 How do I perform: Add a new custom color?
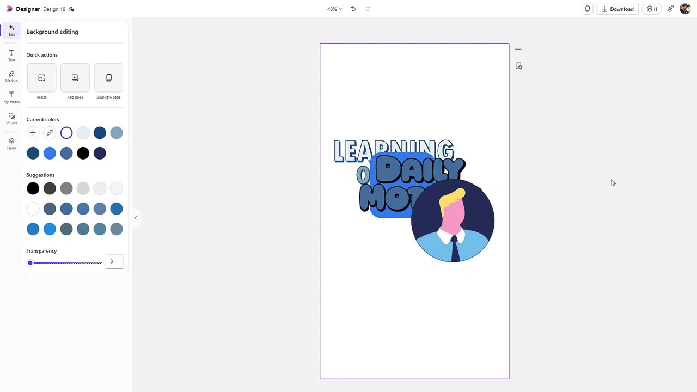[33, 133]
